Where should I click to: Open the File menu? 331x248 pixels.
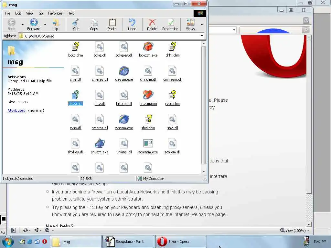tap(7, 13)
